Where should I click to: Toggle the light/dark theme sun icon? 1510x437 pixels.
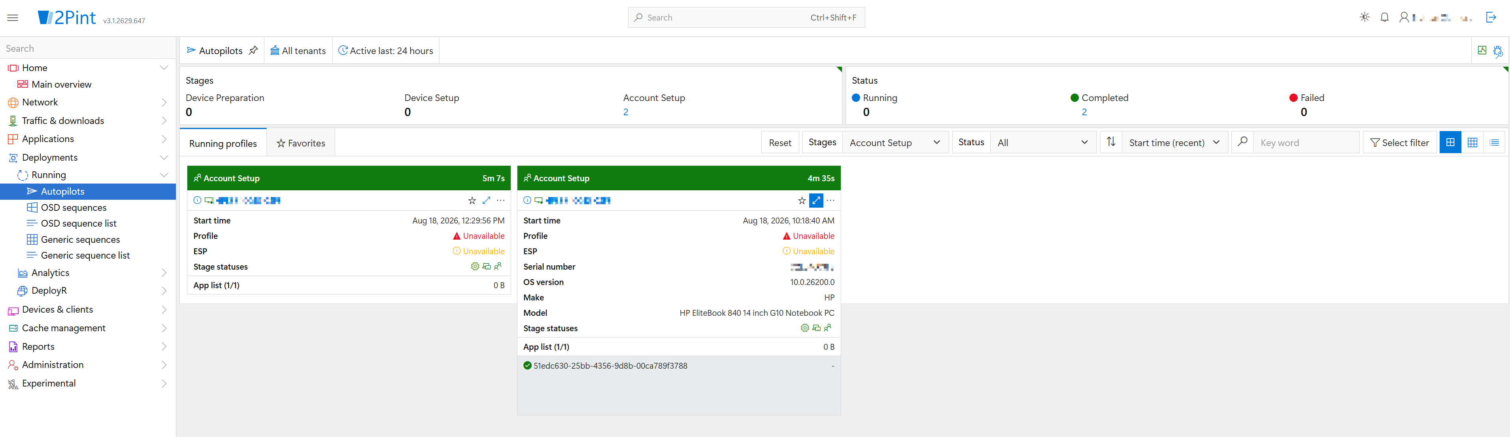(1365, 17)
